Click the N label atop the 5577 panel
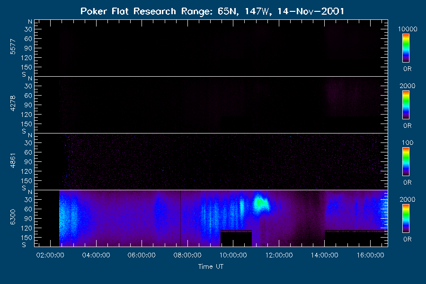 coord(30,22)
